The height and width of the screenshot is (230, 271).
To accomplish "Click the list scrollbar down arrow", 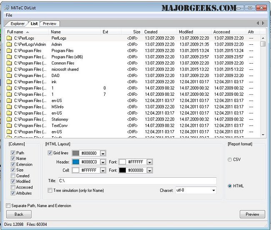I will click(x=263, y=135).
